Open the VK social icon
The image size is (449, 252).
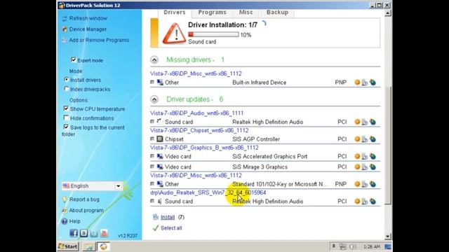(83, 233)
